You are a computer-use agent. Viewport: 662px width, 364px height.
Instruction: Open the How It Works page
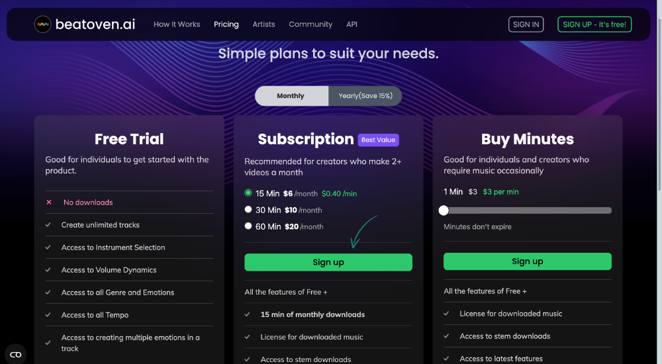[x=177, y=24]
